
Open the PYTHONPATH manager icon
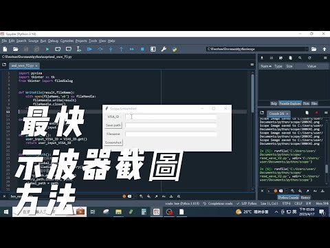click(x=175, y=49)
